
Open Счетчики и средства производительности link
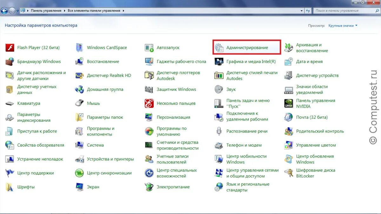(x=177, y=145)
